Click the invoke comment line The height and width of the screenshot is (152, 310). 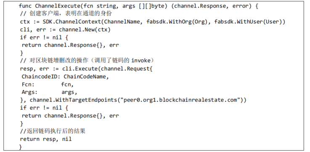(x=87, y=60)
